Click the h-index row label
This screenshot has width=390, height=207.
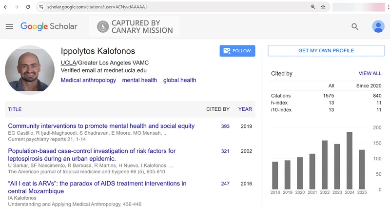tap(279, 103)
